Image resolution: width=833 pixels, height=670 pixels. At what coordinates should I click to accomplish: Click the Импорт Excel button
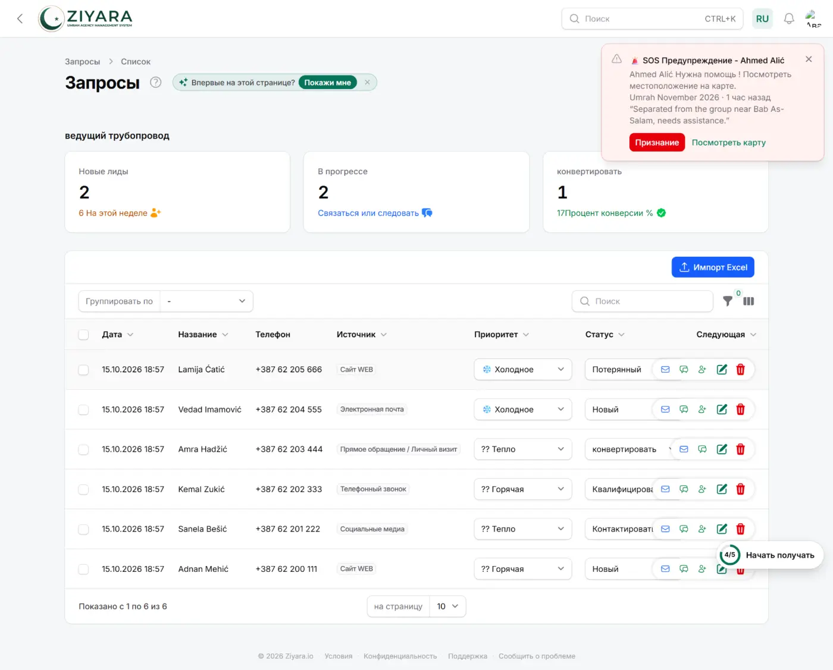[713, 268]
